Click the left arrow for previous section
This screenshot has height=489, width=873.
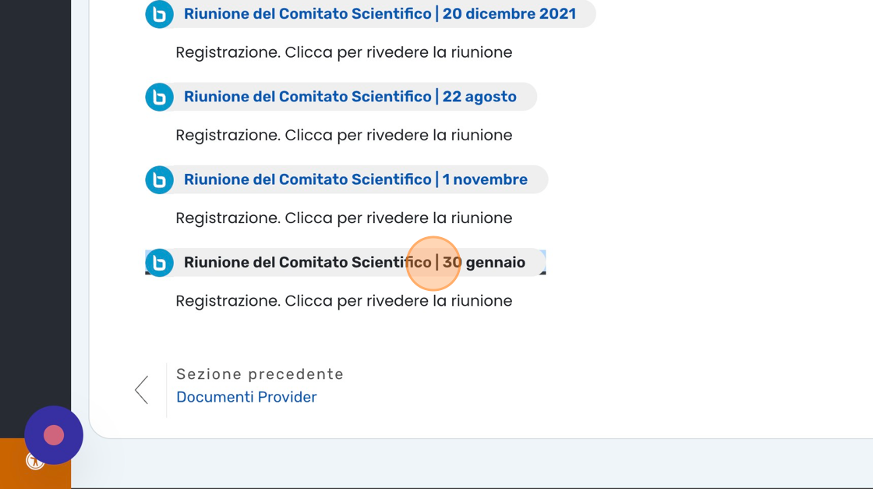tap(141, 390)
